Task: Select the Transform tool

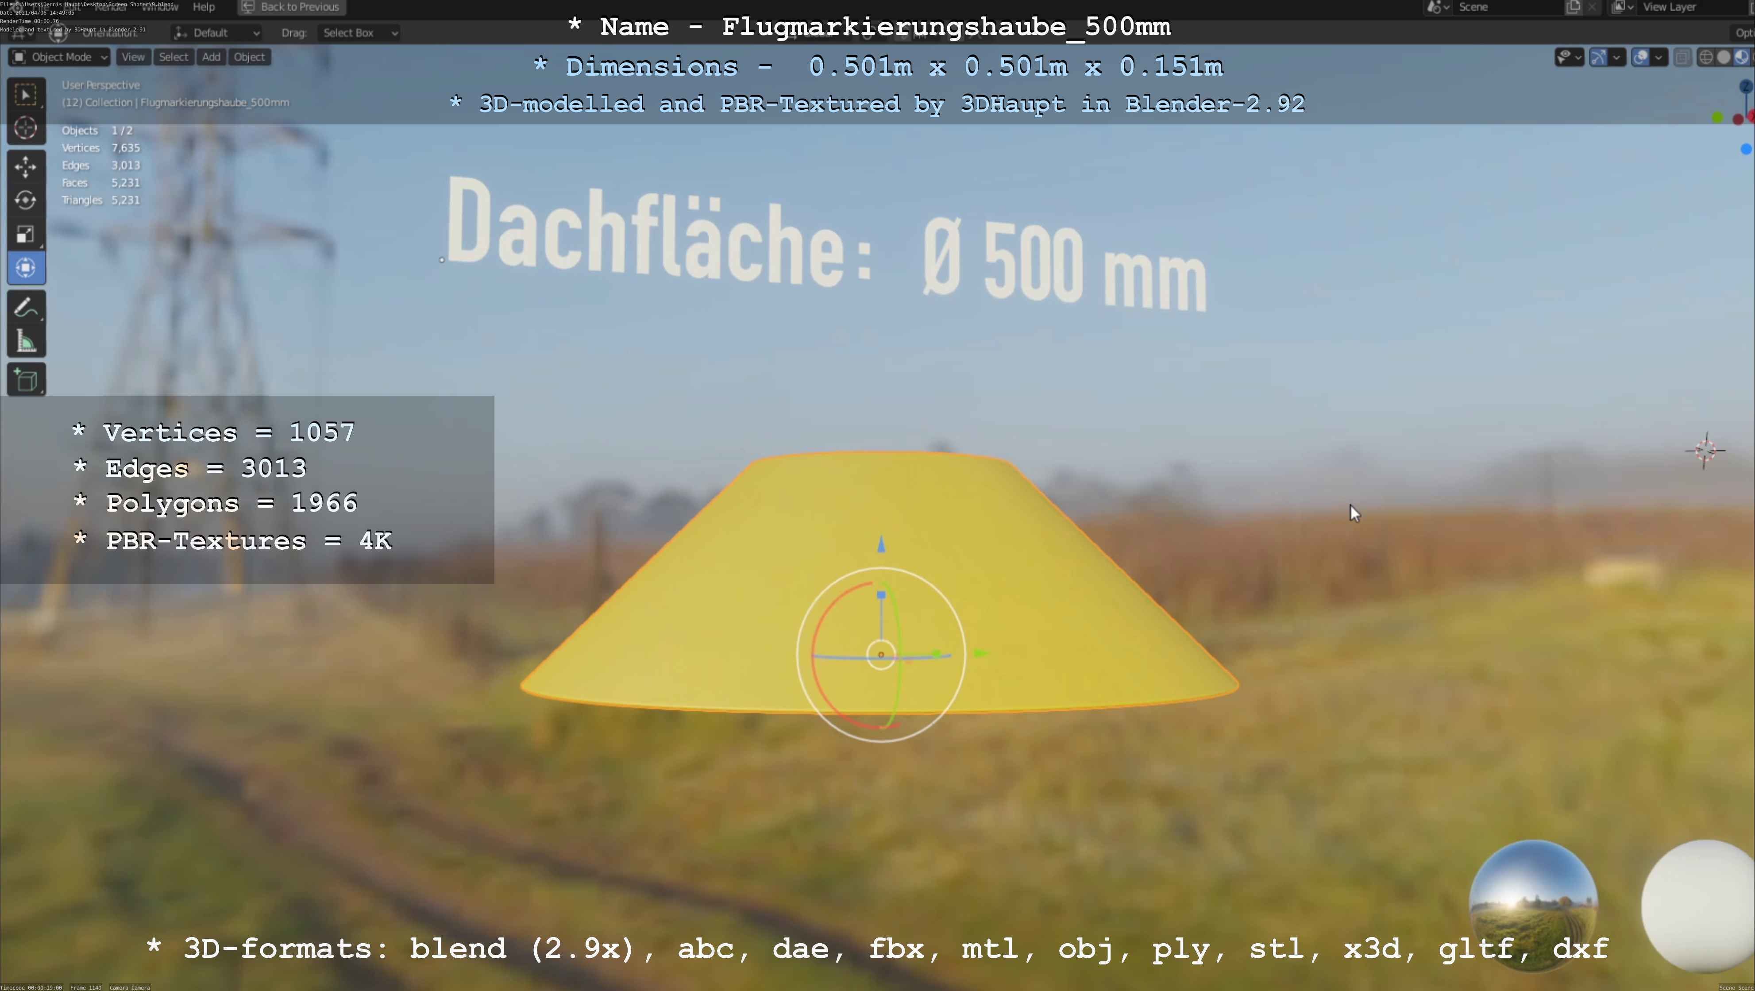Action: [x=26, y=268]
